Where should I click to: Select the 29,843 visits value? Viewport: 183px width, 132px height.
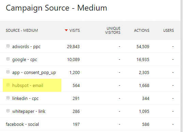click(73, 47)
